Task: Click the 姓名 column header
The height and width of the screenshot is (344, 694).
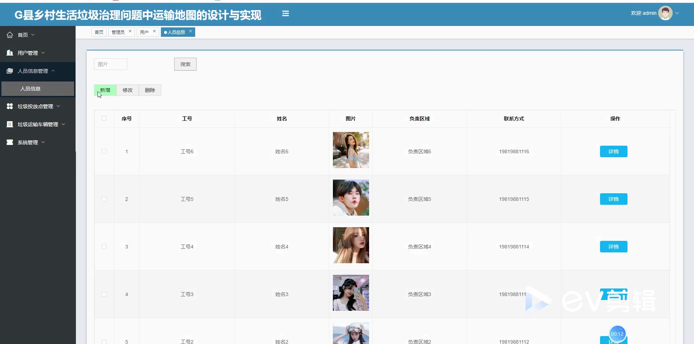Action: pyautogui.click(x=282, y=119)
